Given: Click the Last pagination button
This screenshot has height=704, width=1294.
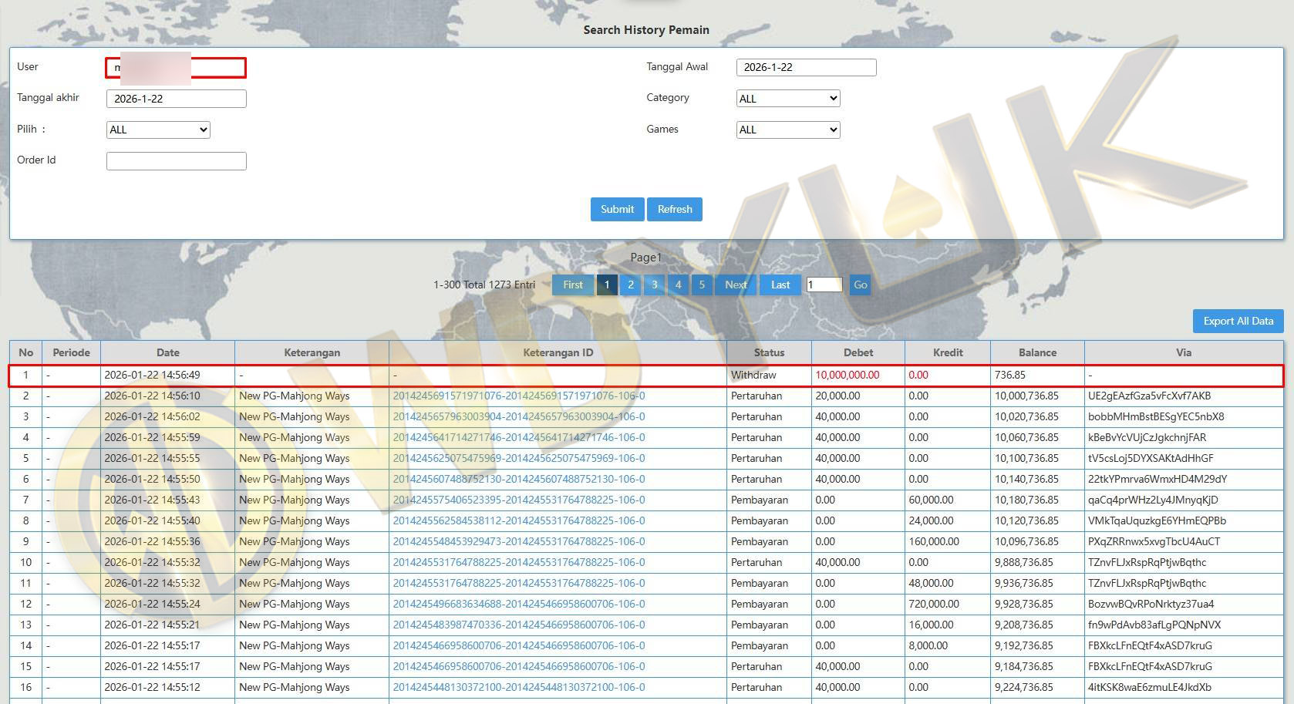Looking at the screenshot, I should click(x=780, y=285).
